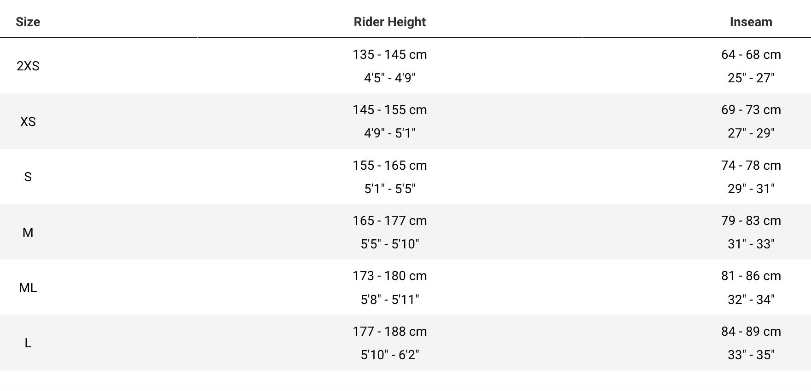The image size is (811, 391).
Task: Click the 173 - 180 cm height value
Action: pyautogui.click(x=390, y=276)
